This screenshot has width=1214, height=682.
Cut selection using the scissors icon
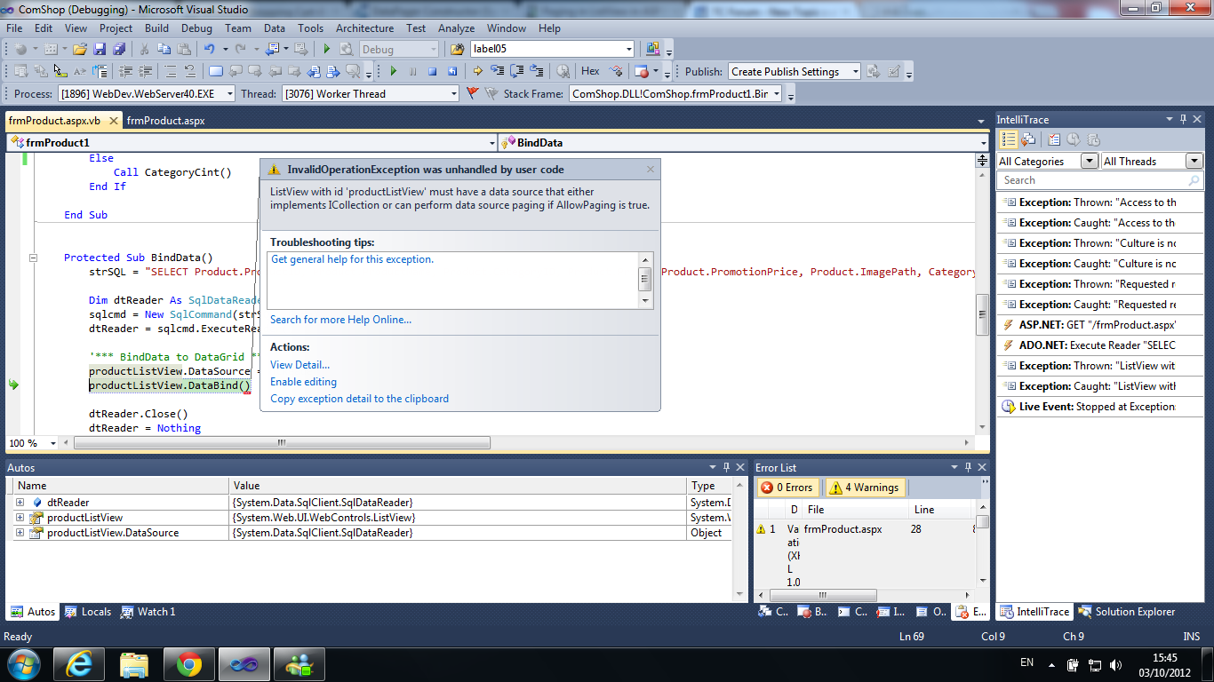144,50
